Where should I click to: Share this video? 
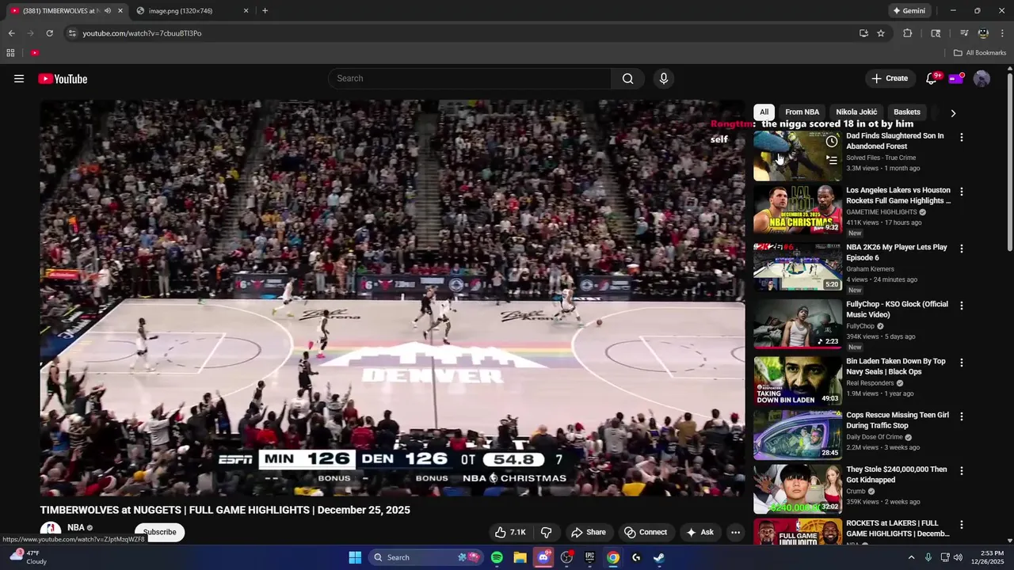589,532
